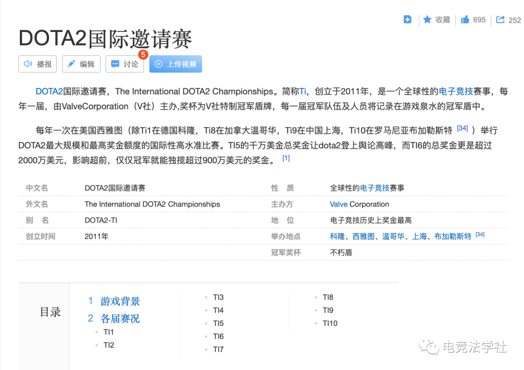This screenshot has height=370, width=524.
Task: Open the 科隆 location link
Action: [337, 237]
